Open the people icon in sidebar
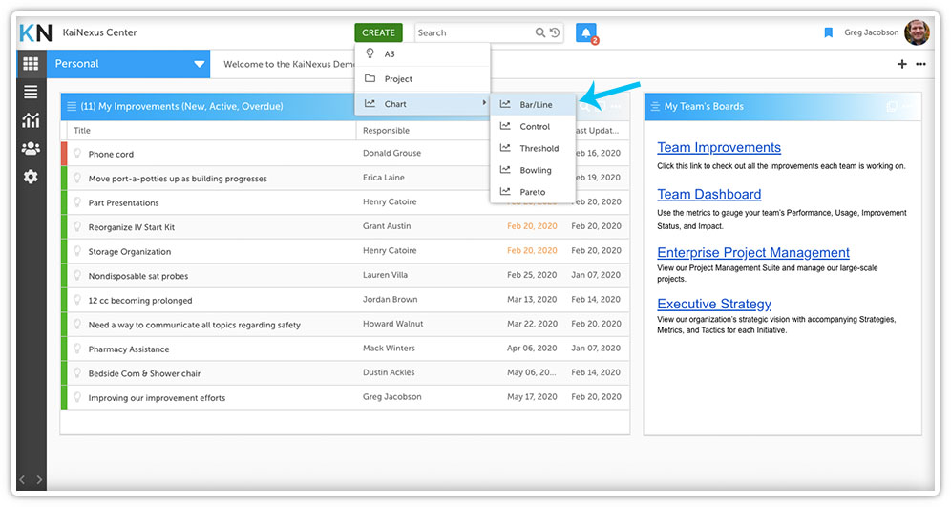Image resolution: width=951 pixels, height=507 pixels. tap(31, 148)
